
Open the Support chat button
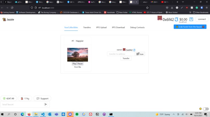click(x=42, y=99)
